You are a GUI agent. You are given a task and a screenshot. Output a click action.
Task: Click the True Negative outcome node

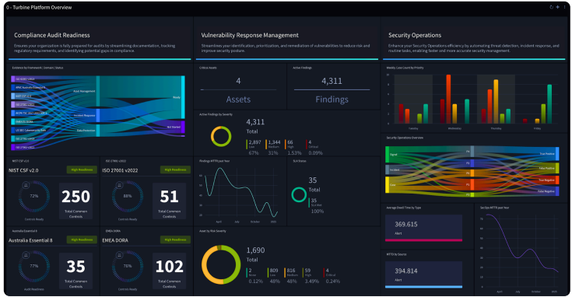tap(557, 180)
